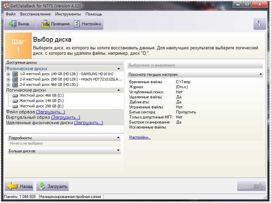Open the Файл menu
271x203 pixels.
click(x=10, y=14)
